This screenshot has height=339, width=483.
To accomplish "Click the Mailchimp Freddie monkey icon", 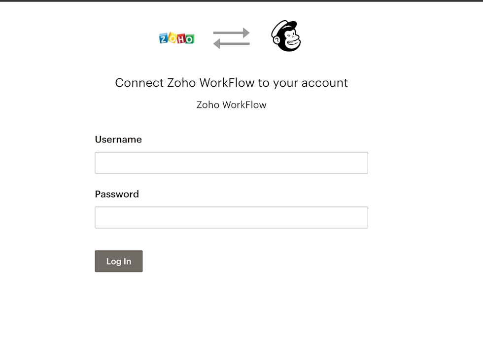I will point(286,36).
